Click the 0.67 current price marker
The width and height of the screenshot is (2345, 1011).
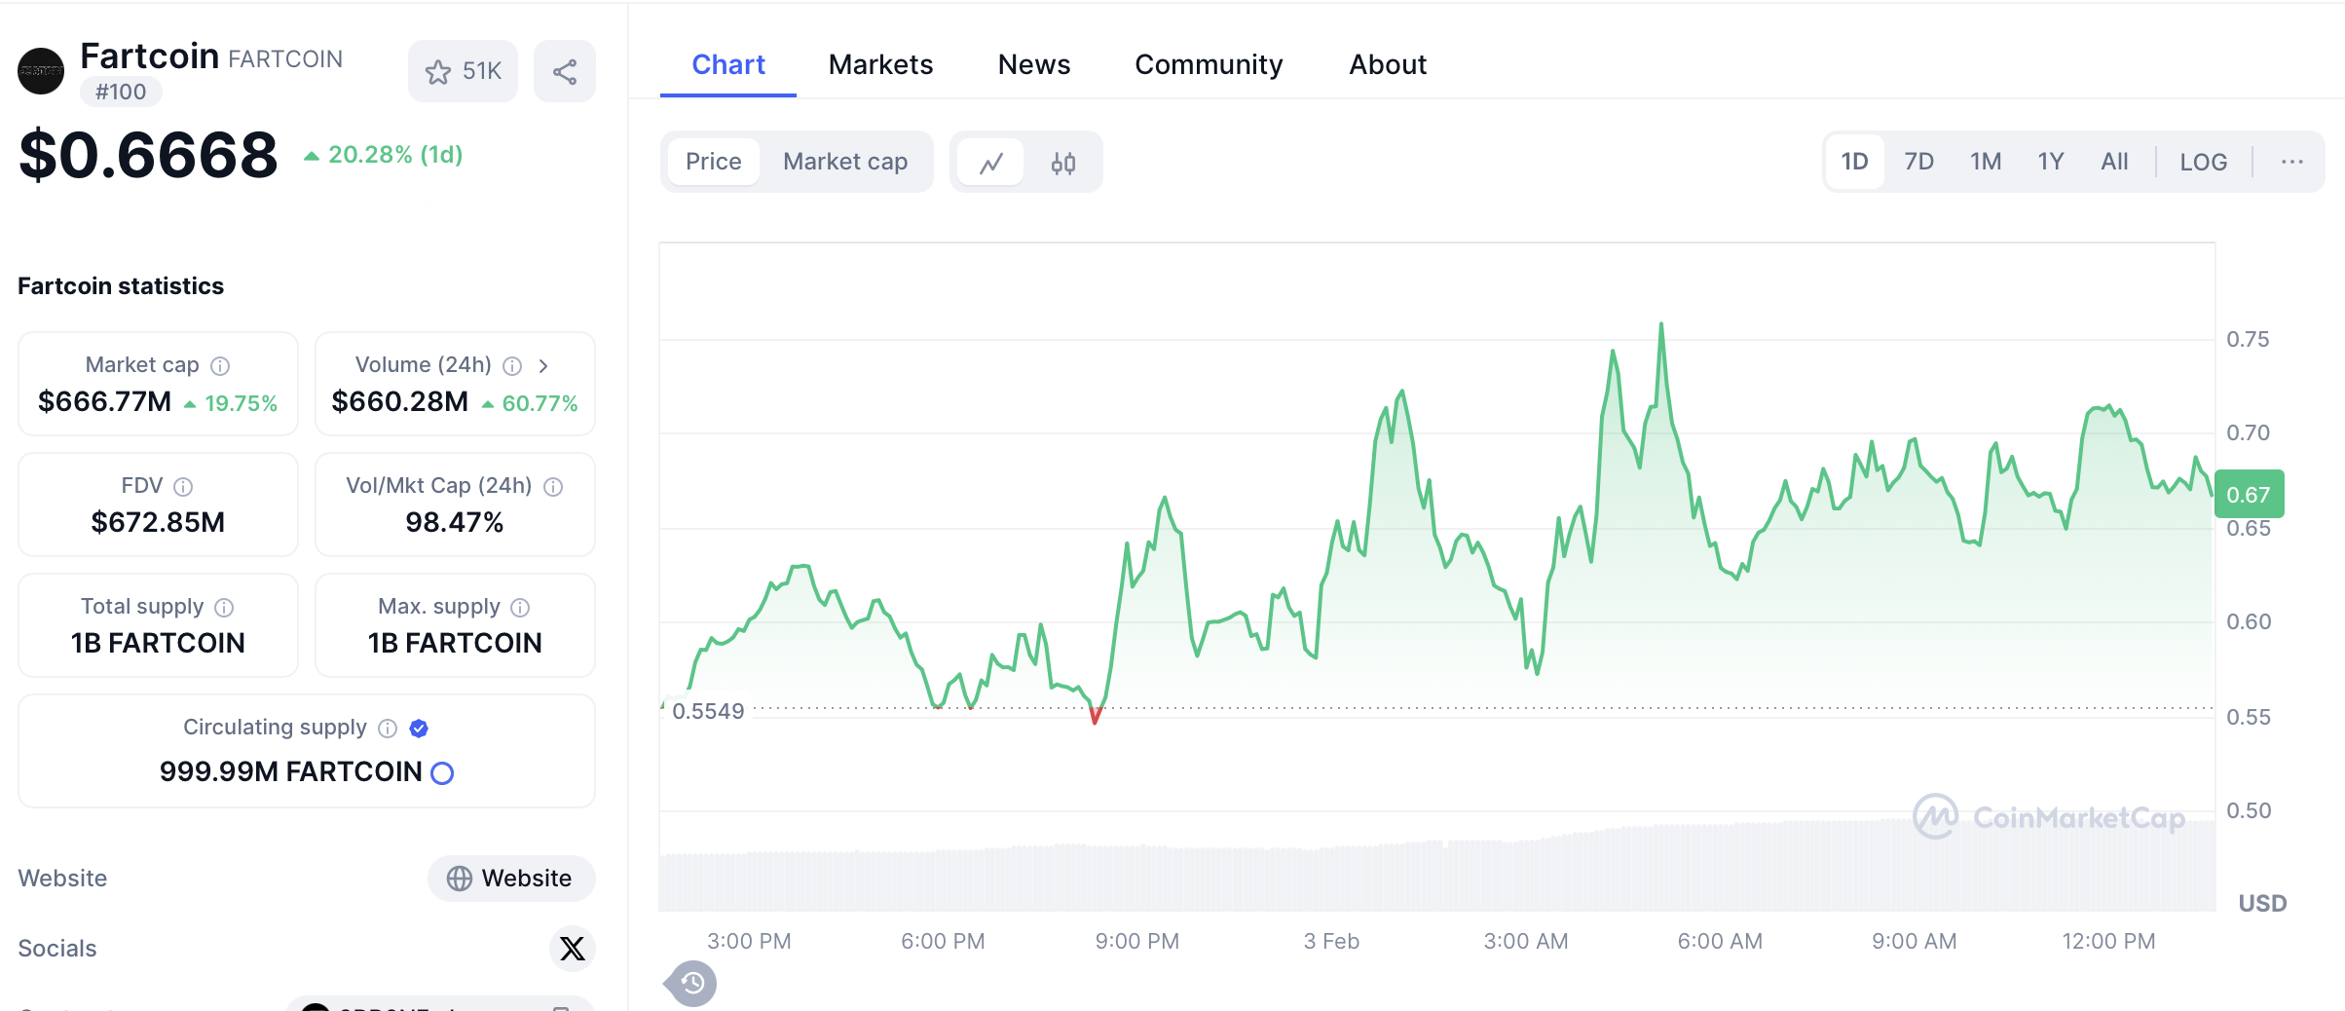[x=2248, y=495]
